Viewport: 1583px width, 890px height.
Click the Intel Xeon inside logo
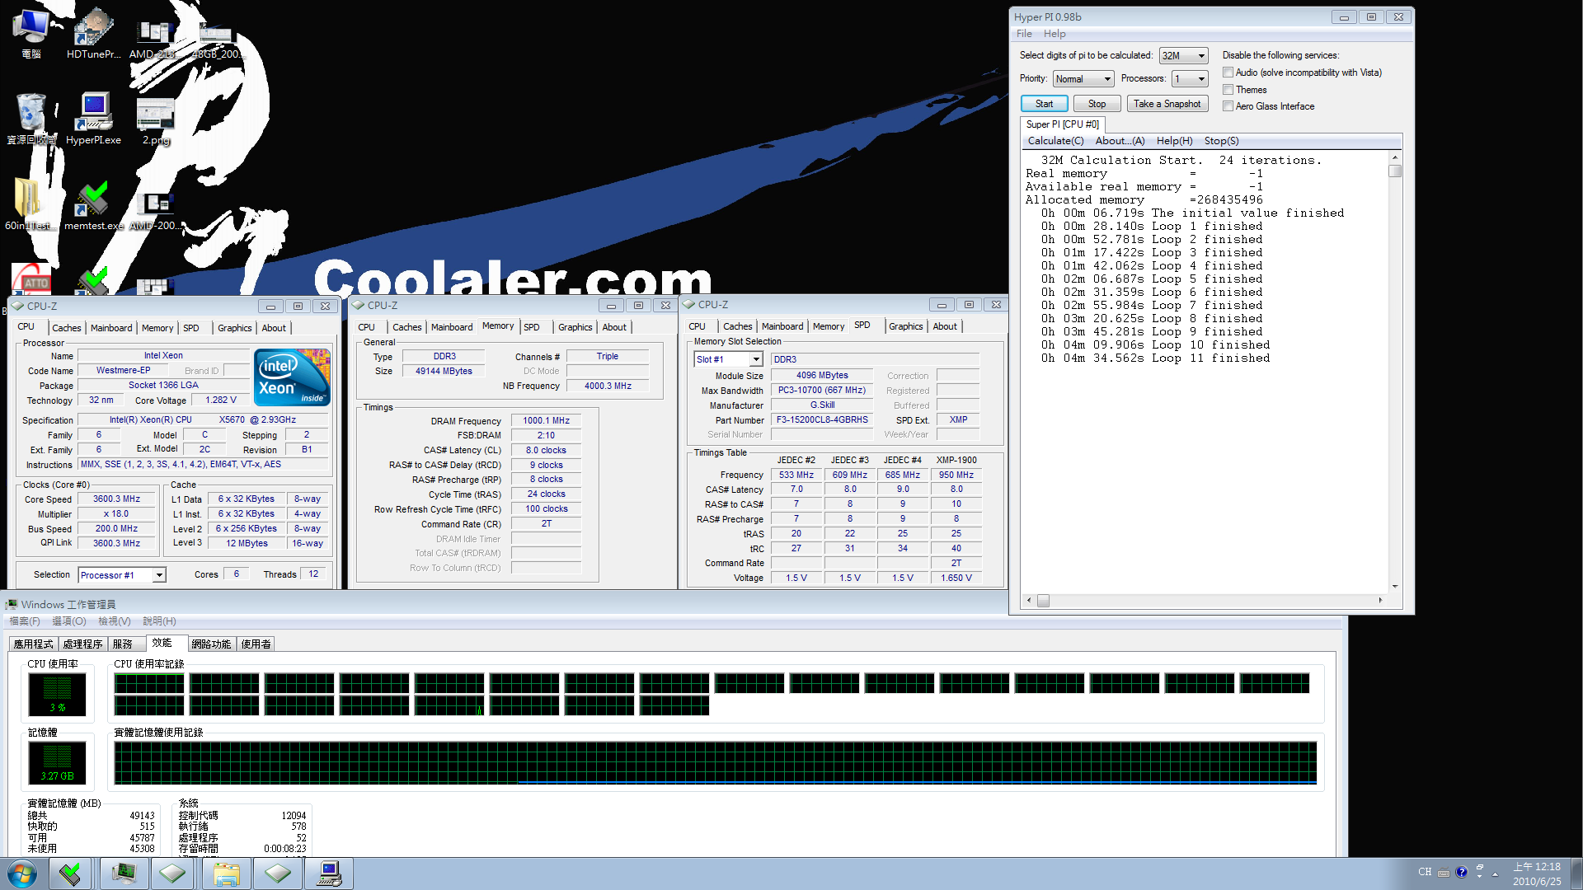point(292,377)
